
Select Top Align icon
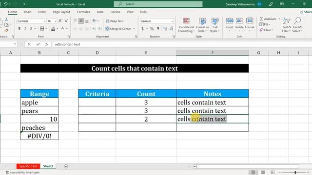(x=75, y=20)
